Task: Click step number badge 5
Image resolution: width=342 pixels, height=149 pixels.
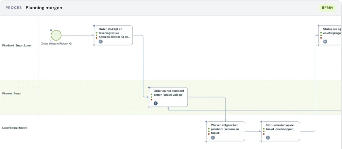Action: click(x=261, y=141)
